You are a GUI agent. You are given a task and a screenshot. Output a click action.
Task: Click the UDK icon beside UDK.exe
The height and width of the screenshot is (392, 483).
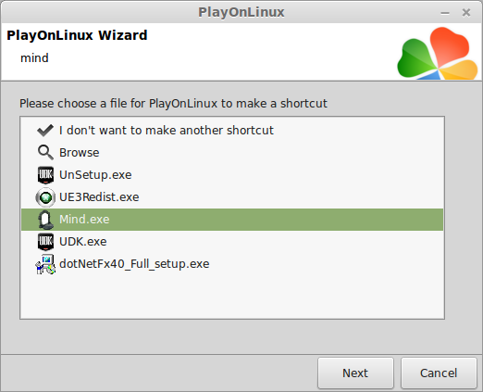45,242
